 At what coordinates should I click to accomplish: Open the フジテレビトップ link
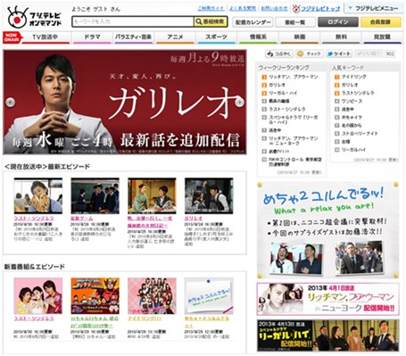pos(320,9)
